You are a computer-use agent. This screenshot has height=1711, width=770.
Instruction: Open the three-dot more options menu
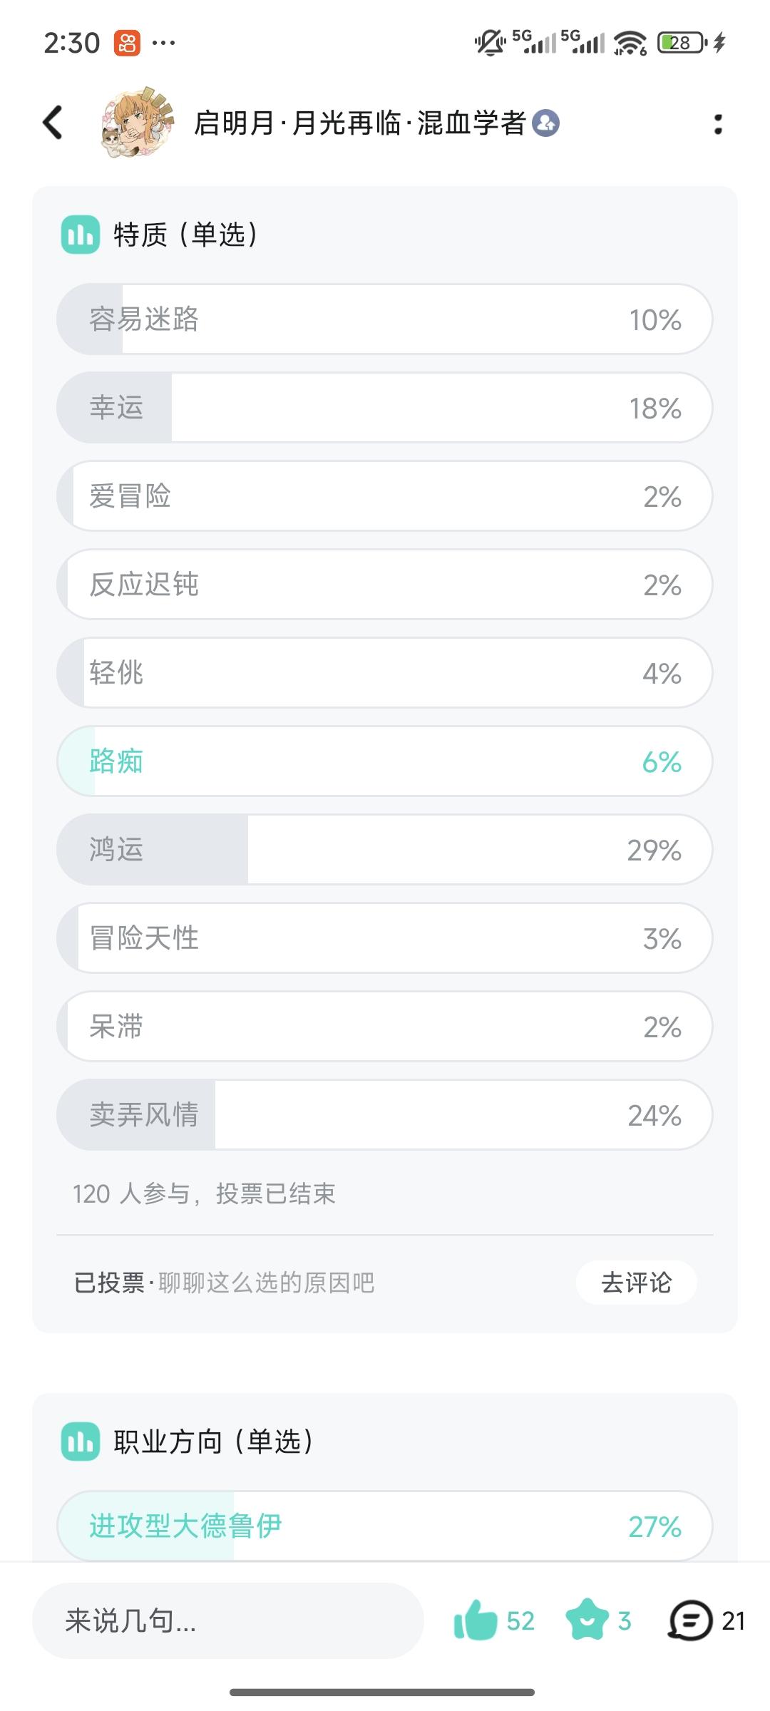[718, 124]
